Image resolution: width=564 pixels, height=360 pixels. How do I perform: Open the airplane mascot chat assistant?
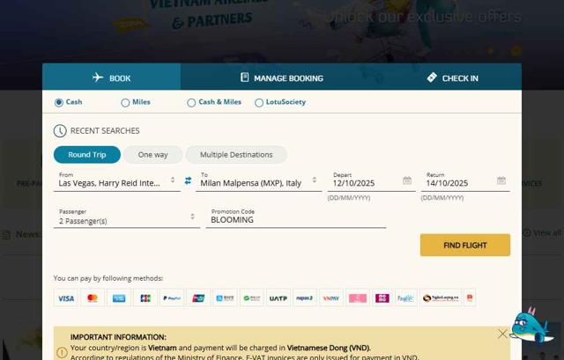tap(531, 326)
